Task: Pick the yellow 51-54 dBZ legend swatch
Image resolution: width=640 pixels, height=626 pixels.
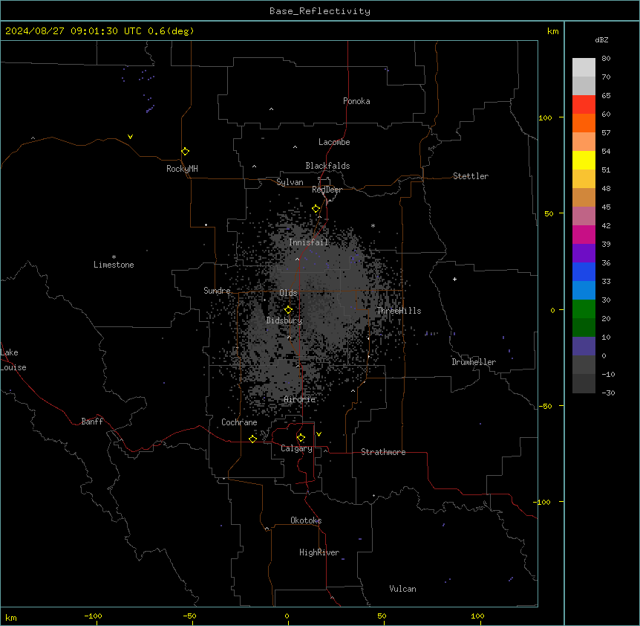Action: tap(584, 160)
